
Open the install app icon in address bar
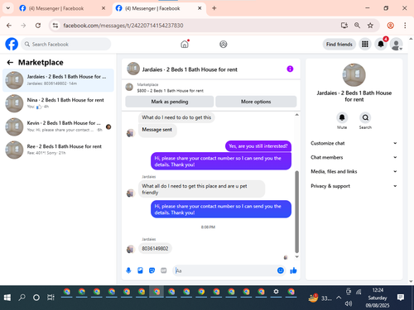click(344, 26)
